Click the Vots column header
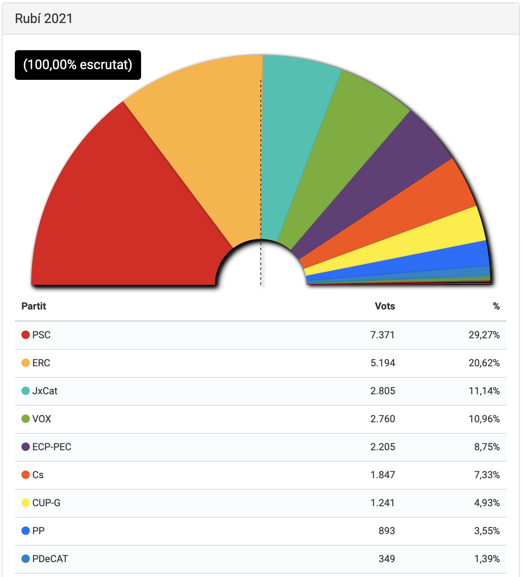524x577 pixels. pyautogui.click(x=385, y=306)
